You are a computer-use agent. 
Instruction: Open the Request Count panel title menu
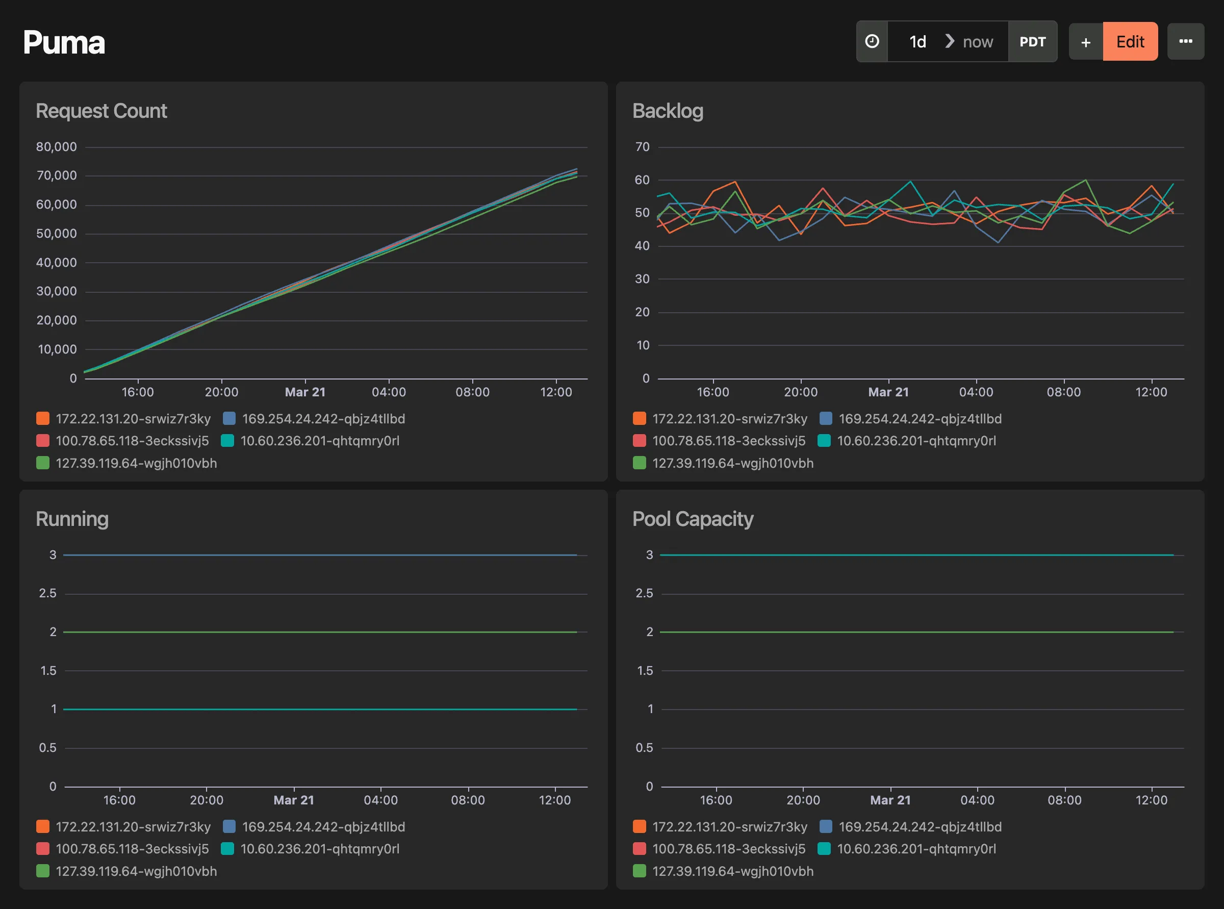point(102,111)
